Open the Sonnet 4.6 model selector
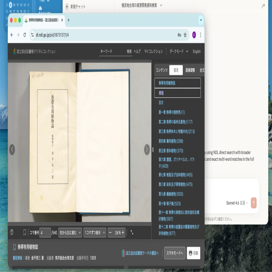The image size is (272, 272). 237,203
